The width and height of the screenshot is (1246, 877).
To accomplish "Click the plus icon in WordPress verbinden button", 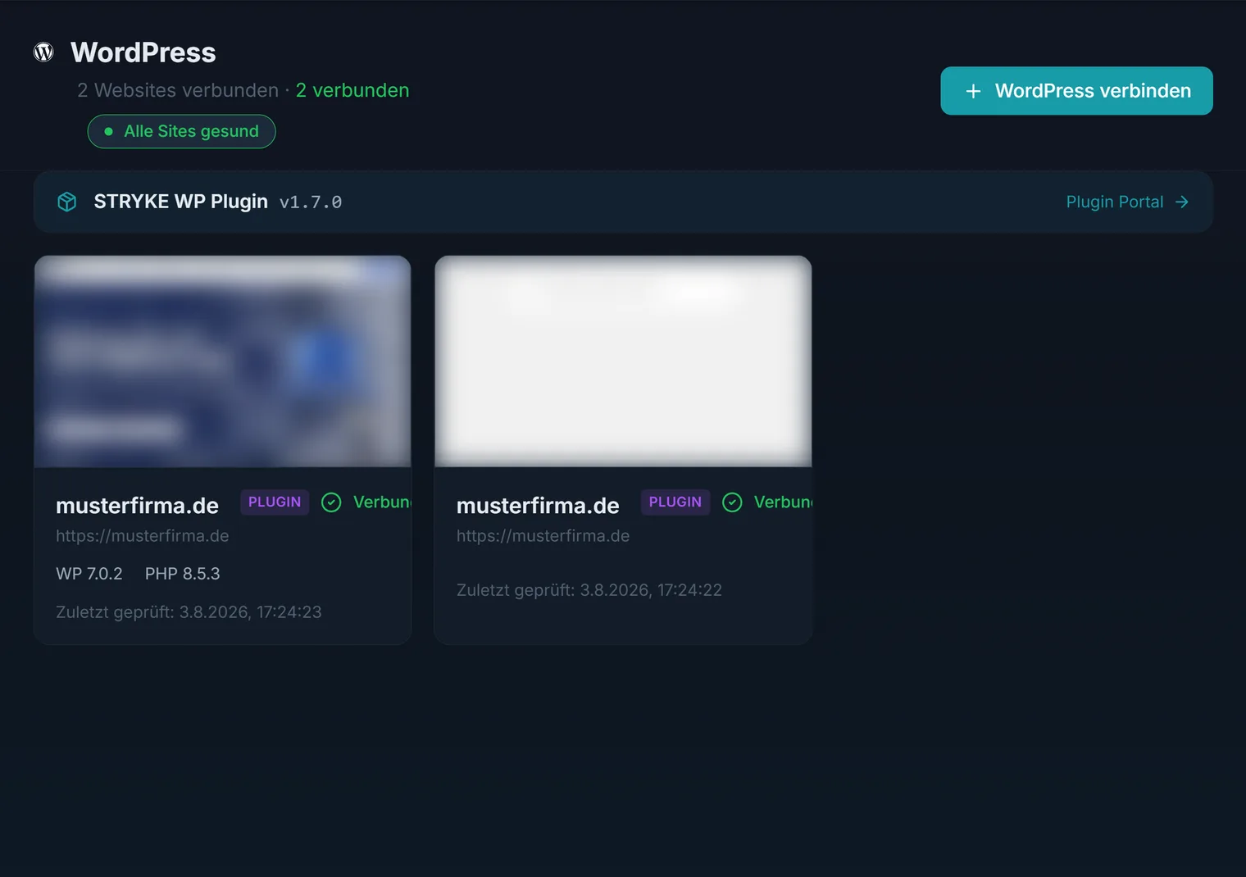I will pos(973,91).
